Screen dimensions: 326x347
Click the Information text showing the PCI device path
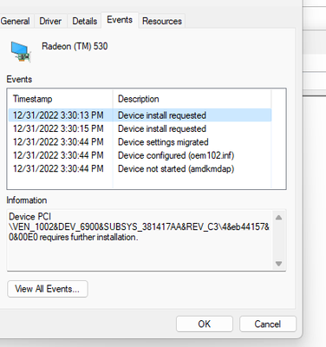[139, 227]
